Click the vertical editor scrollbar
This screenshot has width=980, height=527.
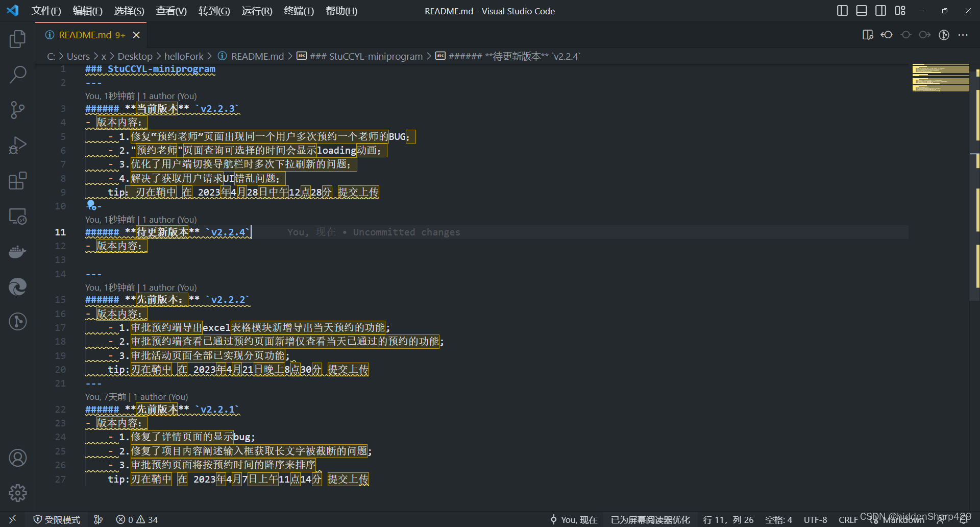(975, 182)
